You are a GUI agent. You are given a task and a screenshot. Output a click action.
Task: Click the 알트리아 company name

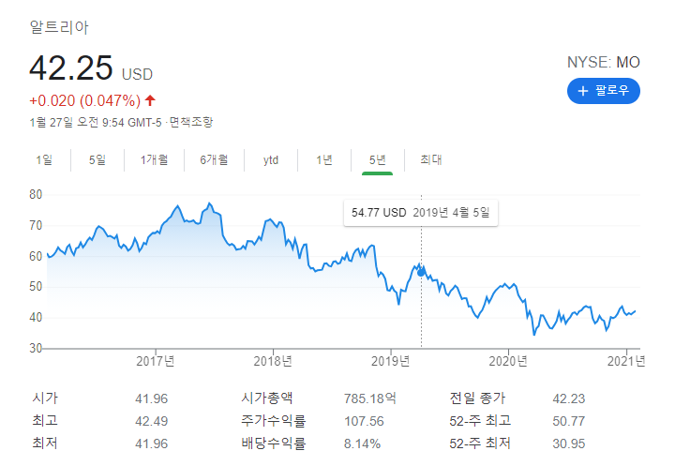(59, 27)
